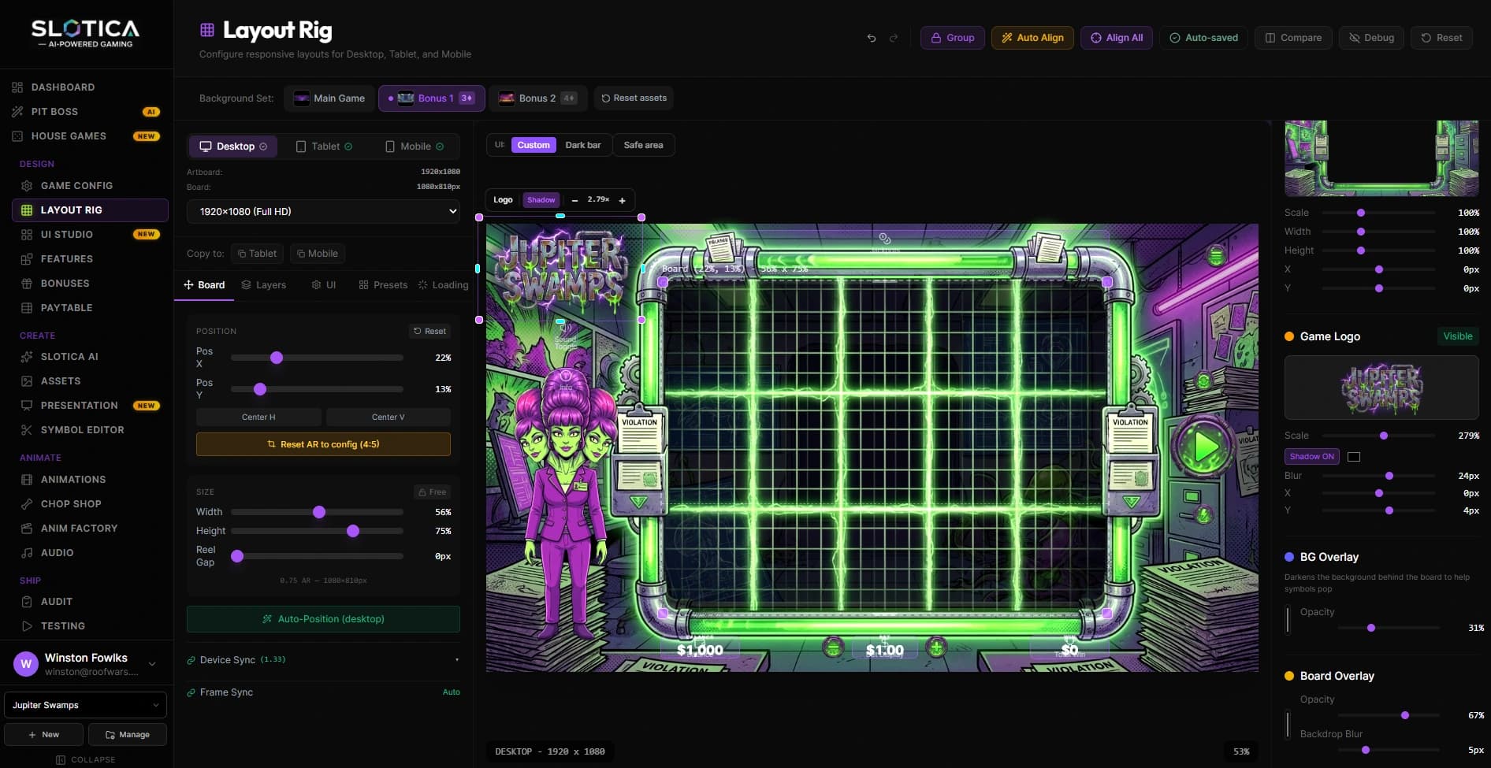Click the green spin play button on canvas
Image resolution: width=1491 pixels, height=768 pixels.
tap(1203, 447)
